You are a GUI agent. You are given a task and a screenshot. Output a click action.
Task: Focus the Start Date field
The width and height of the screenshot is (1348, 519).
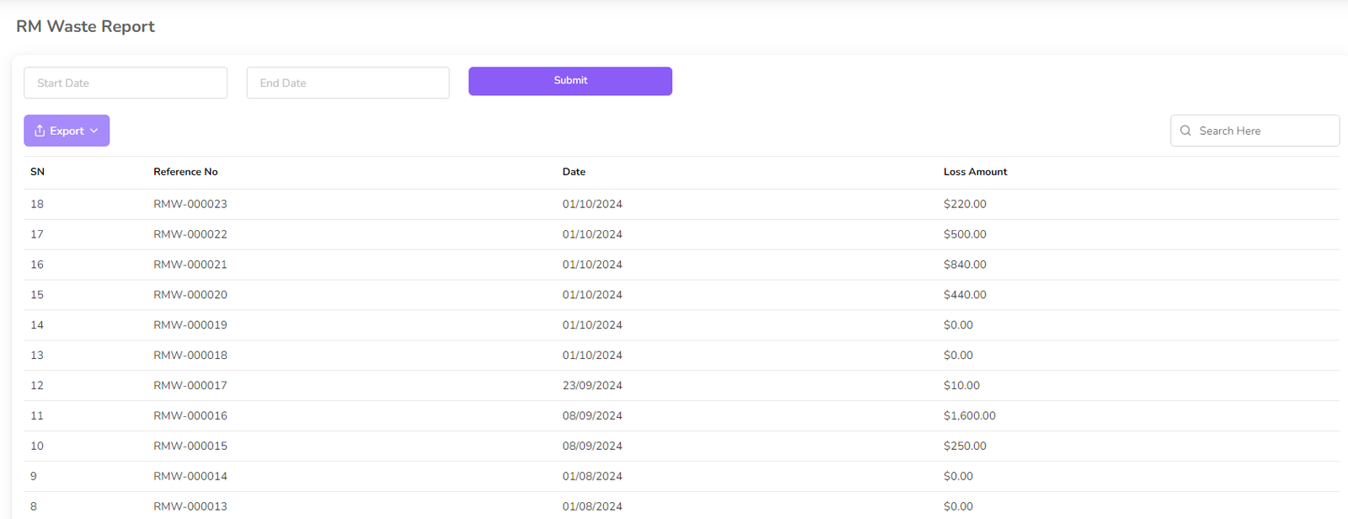pos(126,83)
